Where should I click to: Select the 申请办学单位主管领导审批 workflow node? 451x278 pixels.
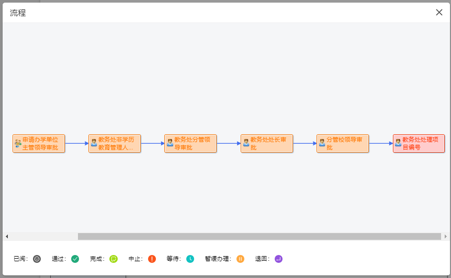click(39, 143)
